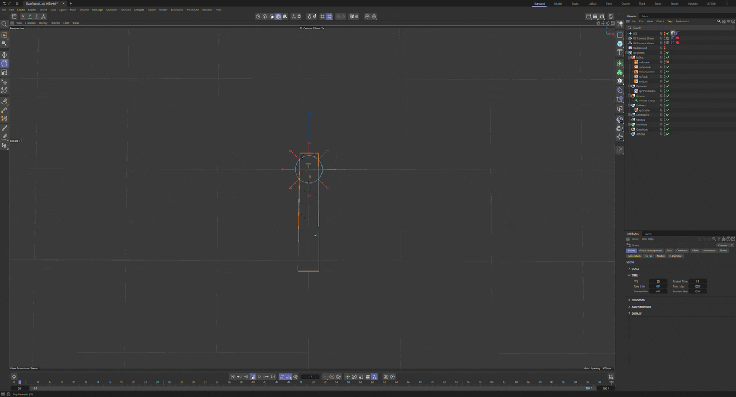Select the Rotate tool
Screen dimensions: 736x397
coord(5,63)
